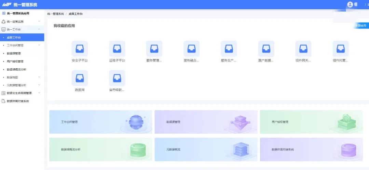Open the 运维子平台 app icon
The image size is (369, 170).
pos(117,49)
